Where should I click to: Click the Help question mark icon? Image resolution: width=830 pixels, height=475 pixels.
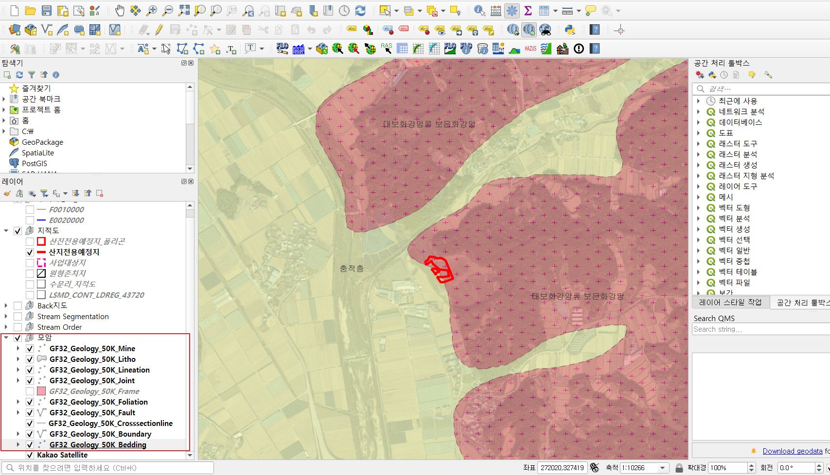coord(594,30)
